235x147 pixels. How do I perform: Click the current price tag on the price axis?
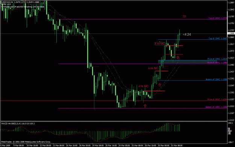pos(231,33)
